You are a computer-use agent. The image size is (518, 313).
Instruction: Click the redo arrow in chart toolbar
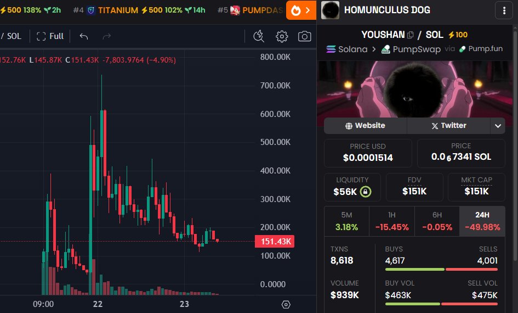click(x=107, y=36)
